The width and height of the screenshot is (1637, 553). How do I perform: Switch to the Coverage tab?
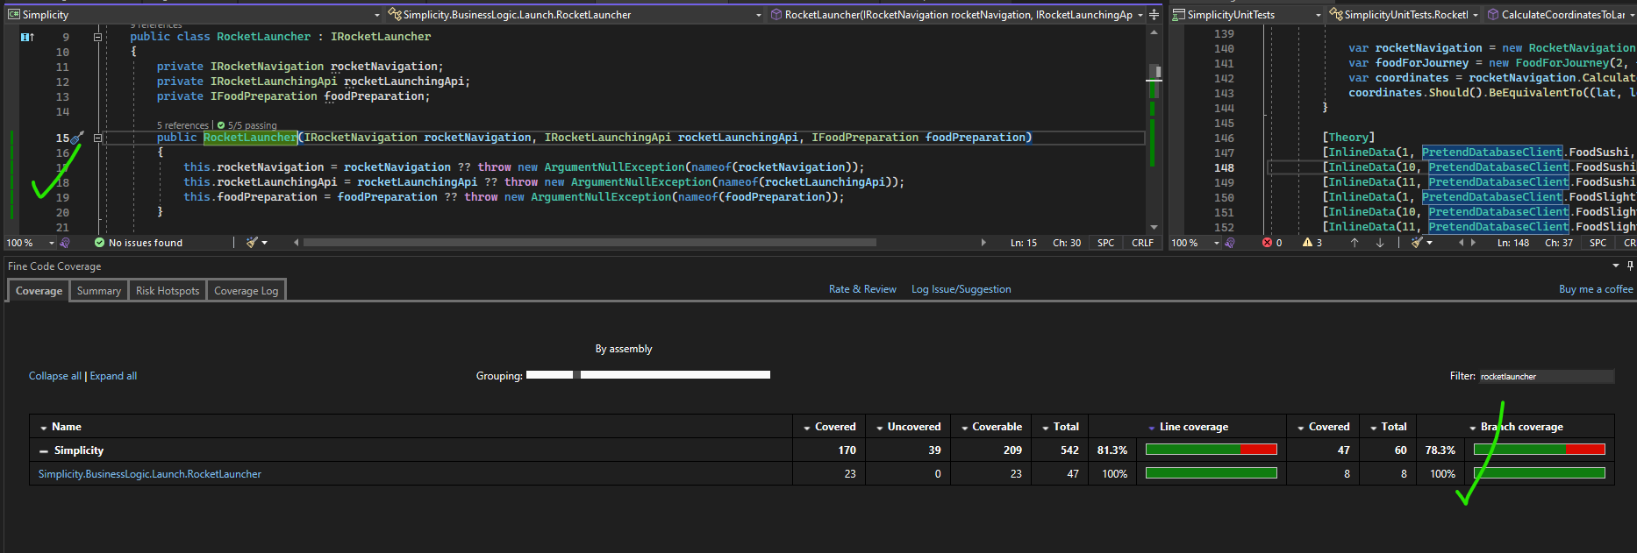pyautogui.click(x=39, y=291)
